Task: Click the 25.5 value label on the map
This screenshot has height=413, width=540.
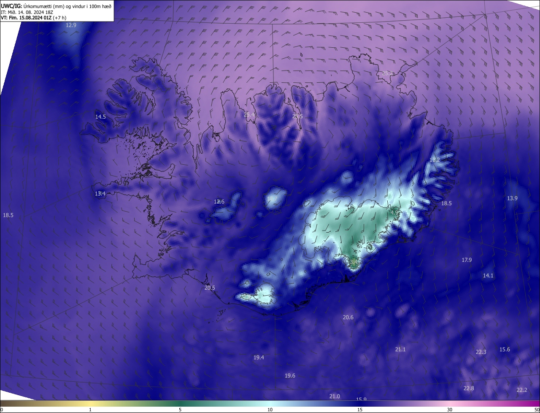Action: (297, 116)
